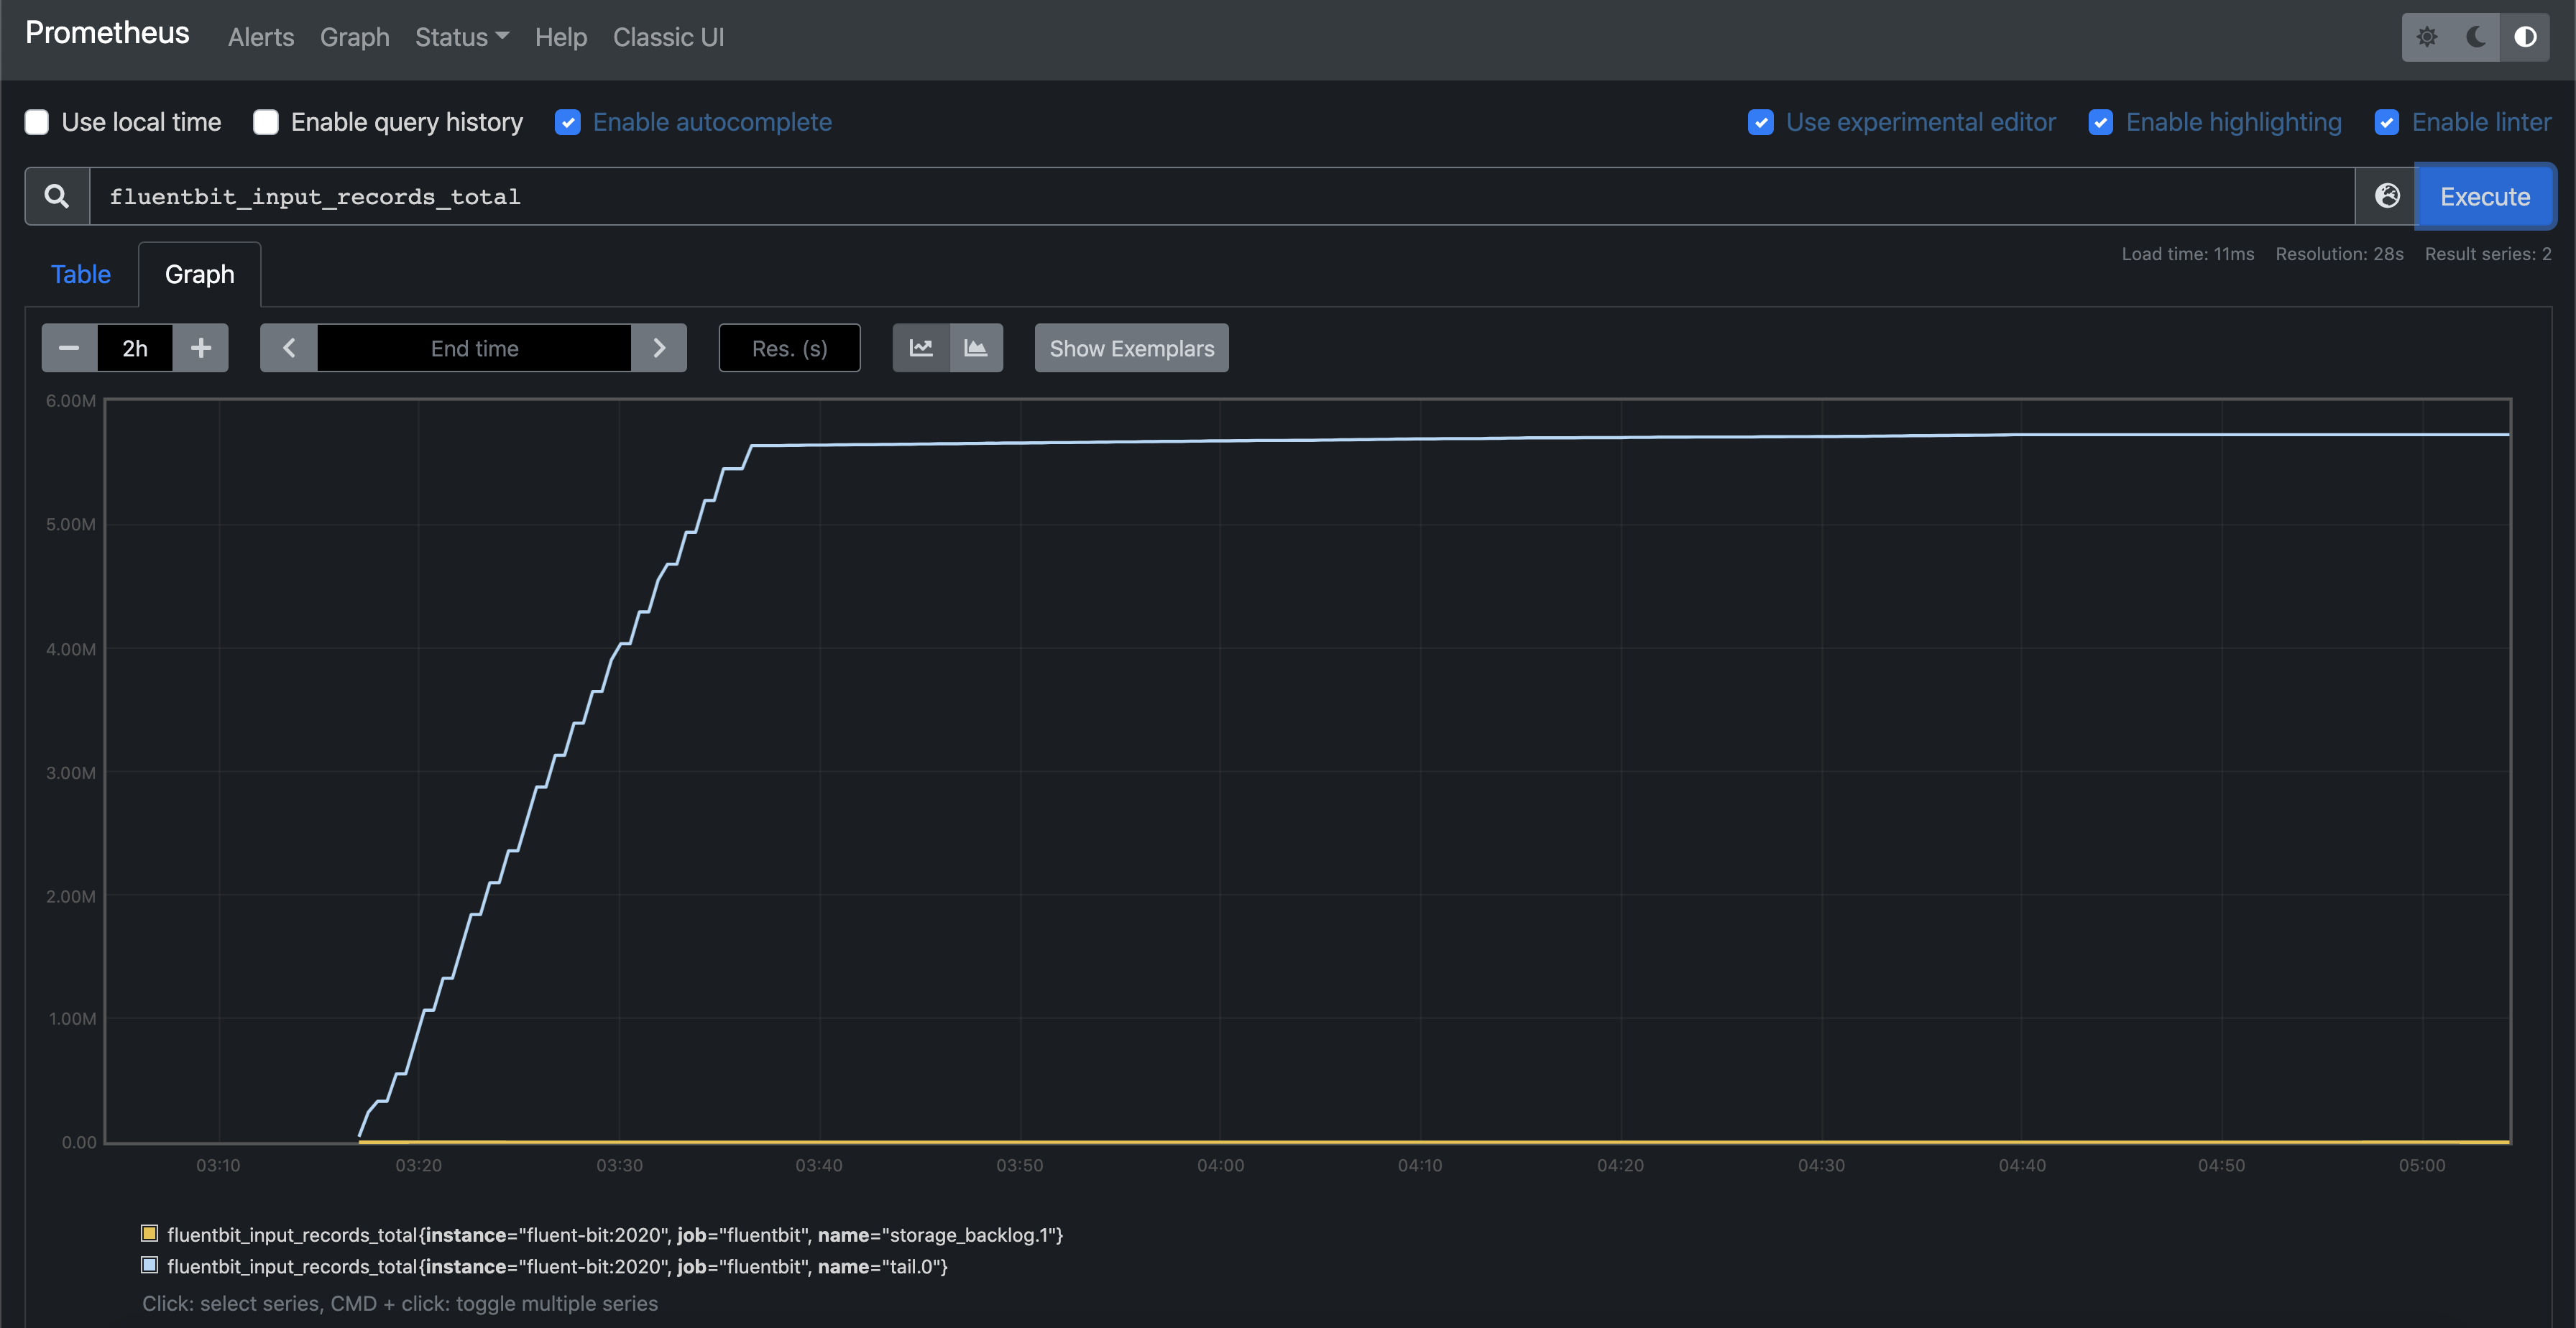Enable the Use local time checkbox
This screenshot has height=1328, width=2576.
coord(36,121)
